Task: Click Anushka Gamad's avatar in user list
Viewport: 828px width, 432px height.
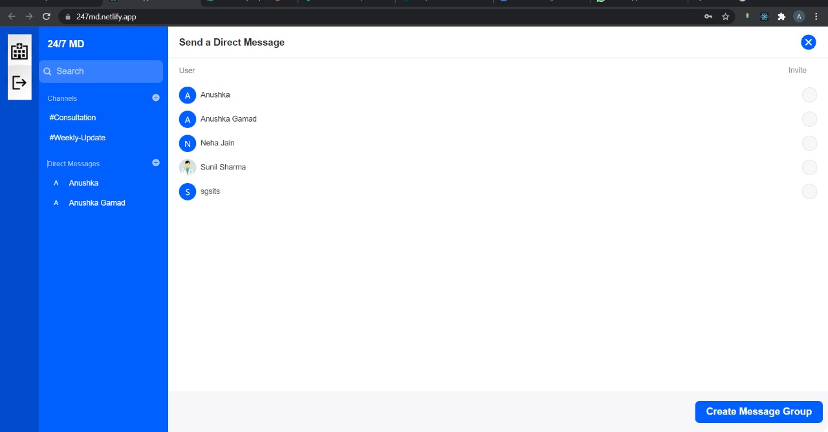Action: (x=188, y=120)
